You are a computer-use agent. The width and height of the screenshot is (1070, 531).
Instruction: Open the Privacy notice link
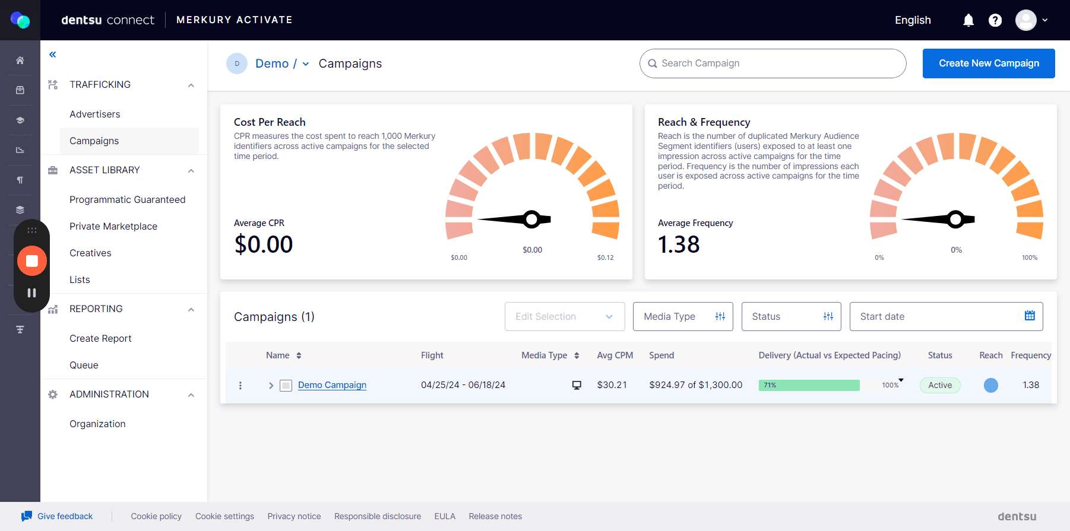click(x=294, y=516)
